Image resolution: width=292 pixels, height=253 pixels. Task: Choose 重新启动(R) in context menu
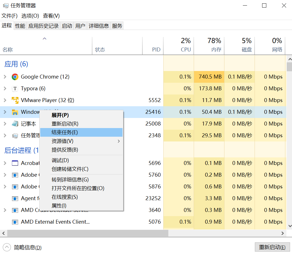tap(82, 124)
